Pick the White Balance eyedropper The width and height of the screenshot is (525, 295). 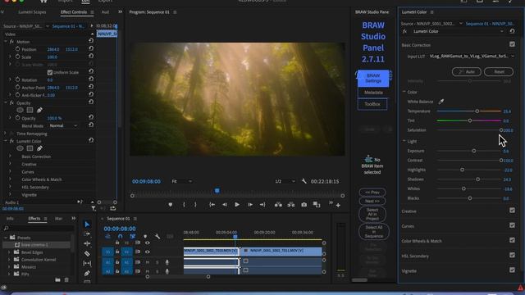click(x=441, y=102)
